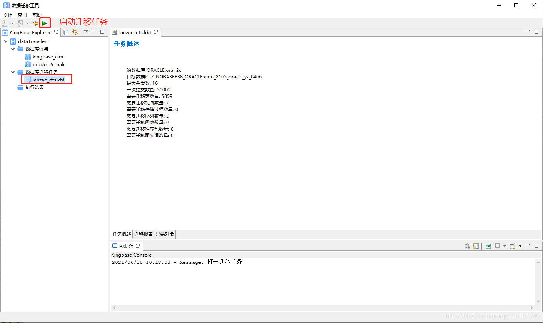Viewport: 543px width, 323px height.
Task: Collapse all in KingBase Explorer
Action: click(x=66, y=32)
